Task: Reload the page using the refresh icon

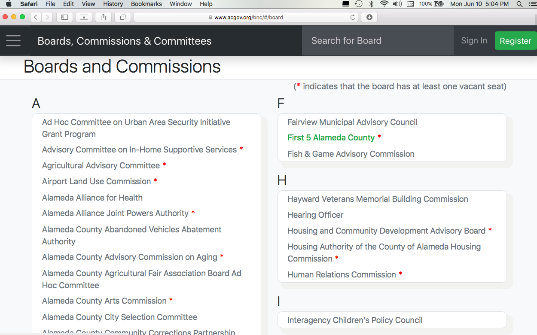Action: pyautogui.click(x=353, y=17)
